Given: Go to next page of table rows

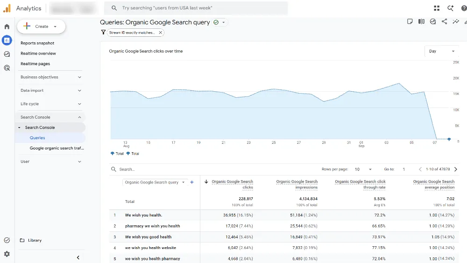Looking at the screenshot, I should click(456, 169).
